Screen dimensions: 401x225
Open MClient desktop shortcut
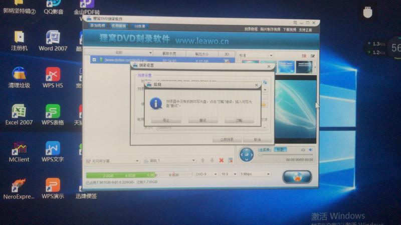click(x=19, y=151)
